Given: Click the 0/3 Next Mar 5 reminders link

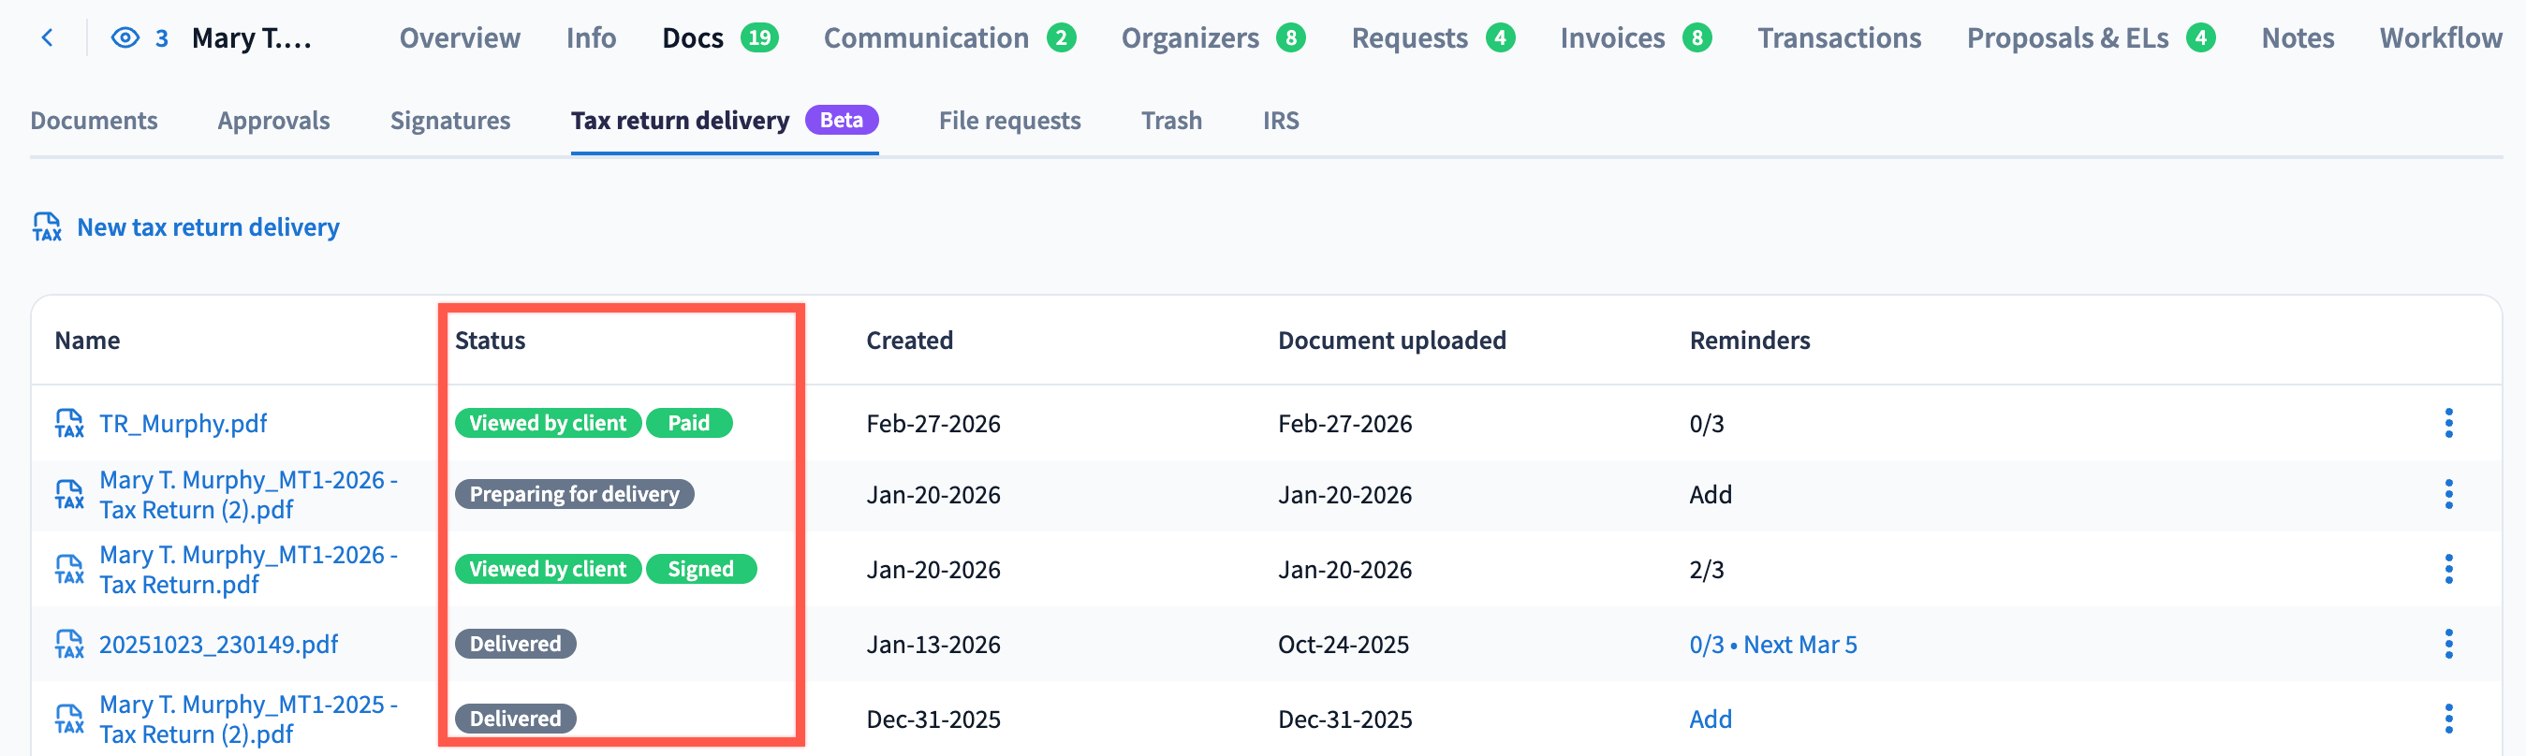Looking at the screenshot, I should 1772,645.
